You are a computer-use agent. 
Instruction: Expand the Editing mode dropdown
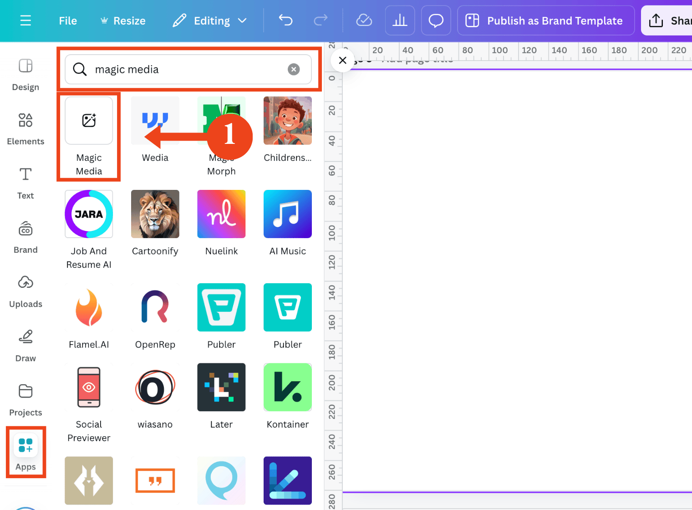(210, 20)
